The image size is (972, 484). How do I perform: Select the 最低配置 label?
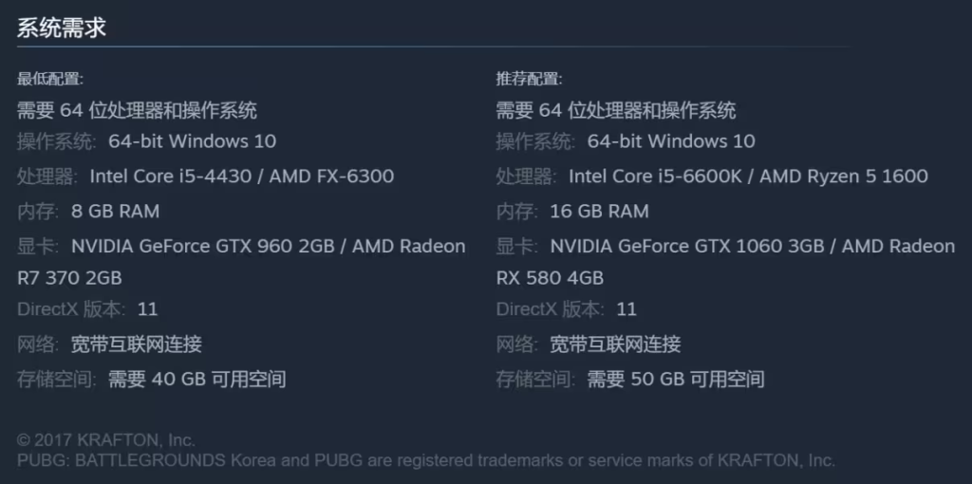coord(50,79)
